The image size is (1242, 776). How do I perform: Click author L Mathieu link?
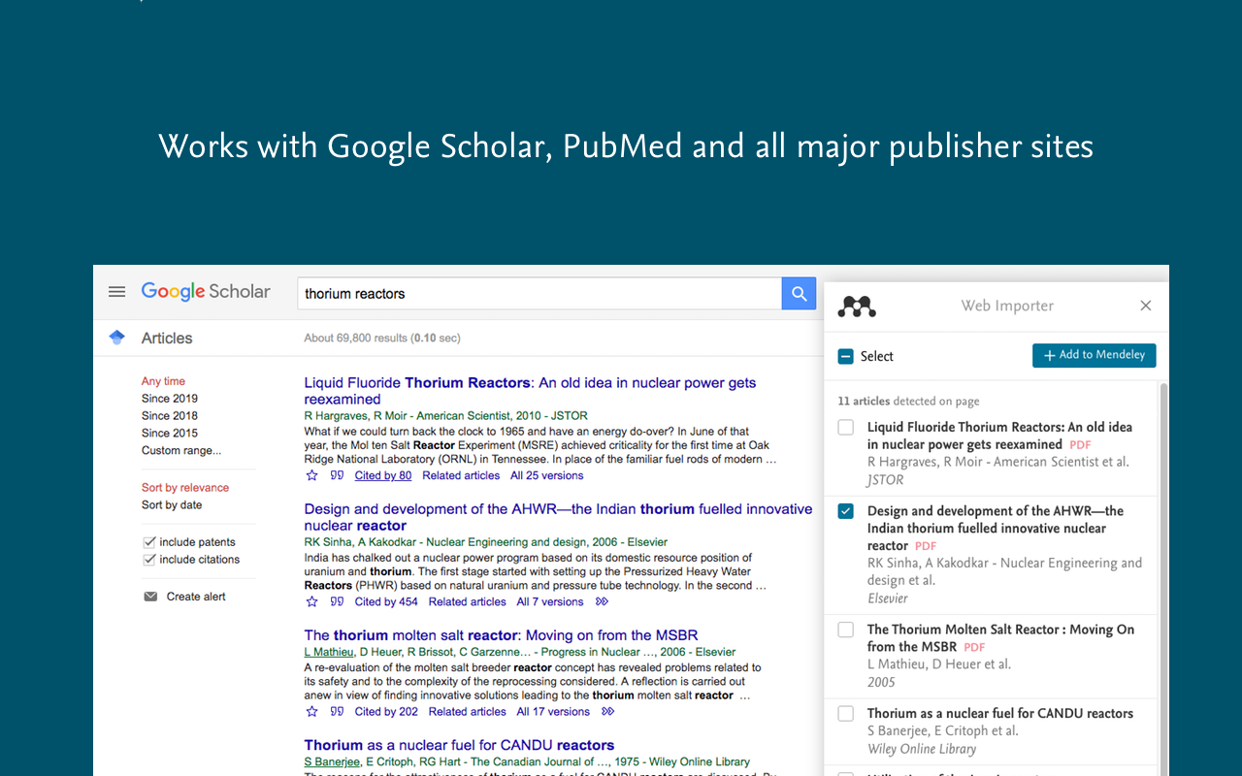pos(329,652)
